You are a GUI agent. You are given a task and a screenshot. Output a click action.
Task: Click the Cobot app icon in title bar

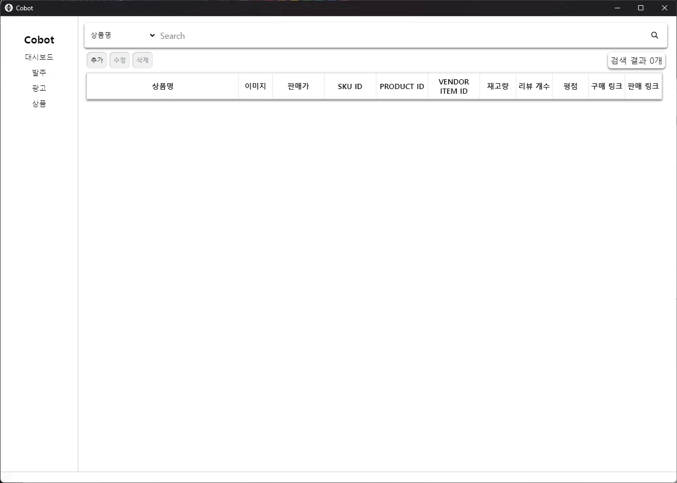pyautogui.click(x=9, y=8)
